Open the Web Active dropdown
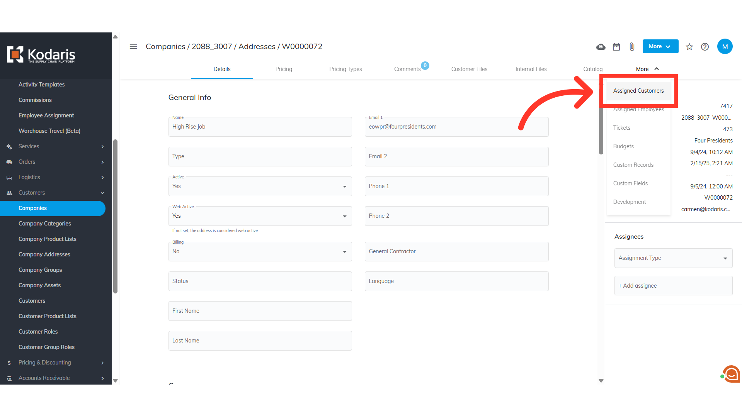Viewport: 742px width, 417px height. [260, 216]
